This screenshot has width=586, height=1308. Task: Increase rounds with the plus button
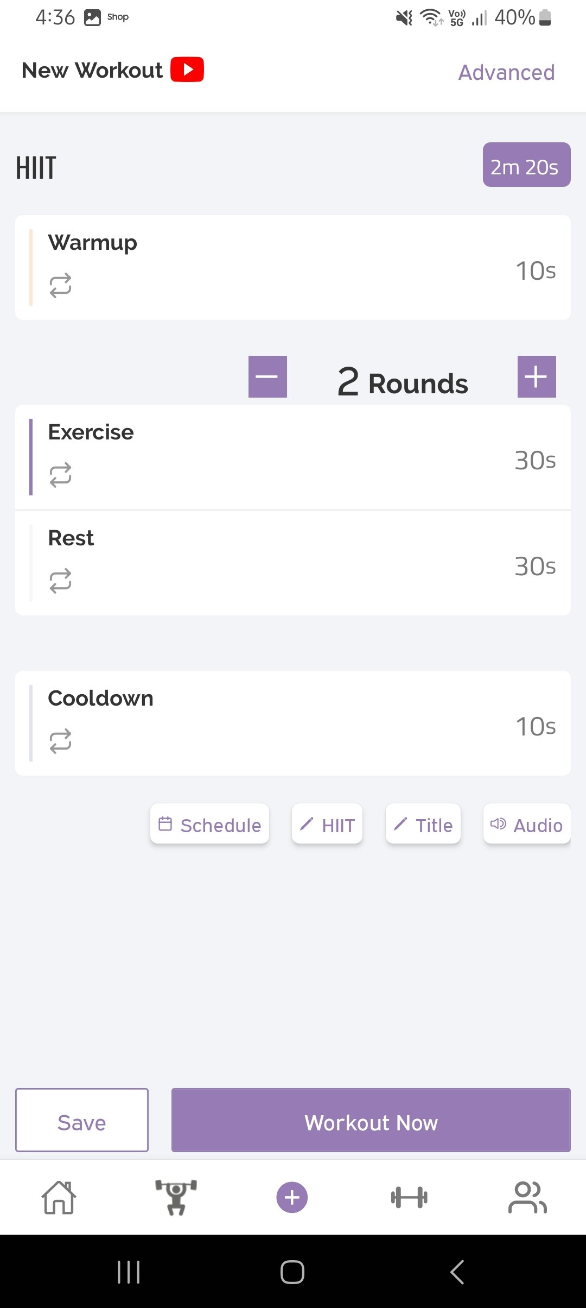coord(536,376)
